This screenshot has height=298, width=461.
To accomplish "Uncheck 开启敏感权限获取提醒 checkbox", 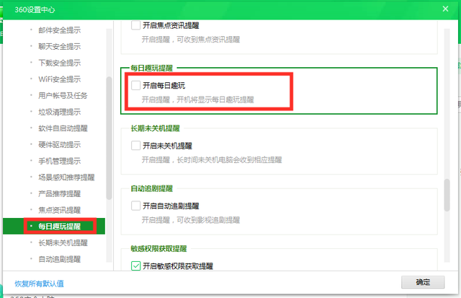I will click(136, 266).
